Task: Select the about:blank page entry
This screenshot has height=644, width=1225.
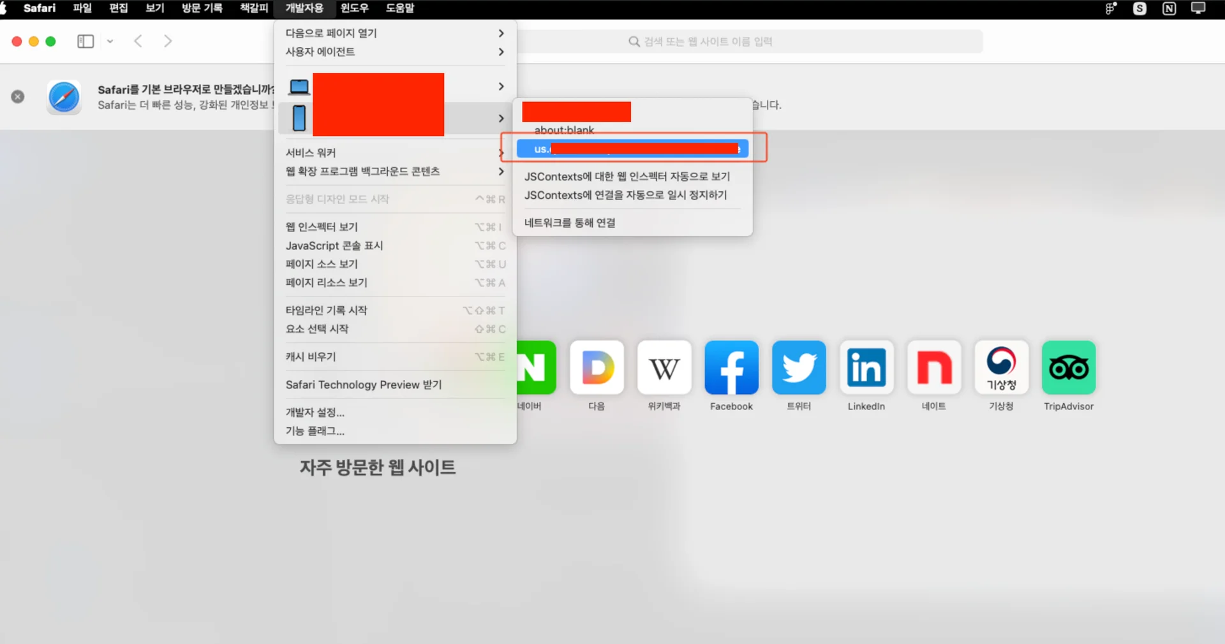Action: [x=632, y=130]
